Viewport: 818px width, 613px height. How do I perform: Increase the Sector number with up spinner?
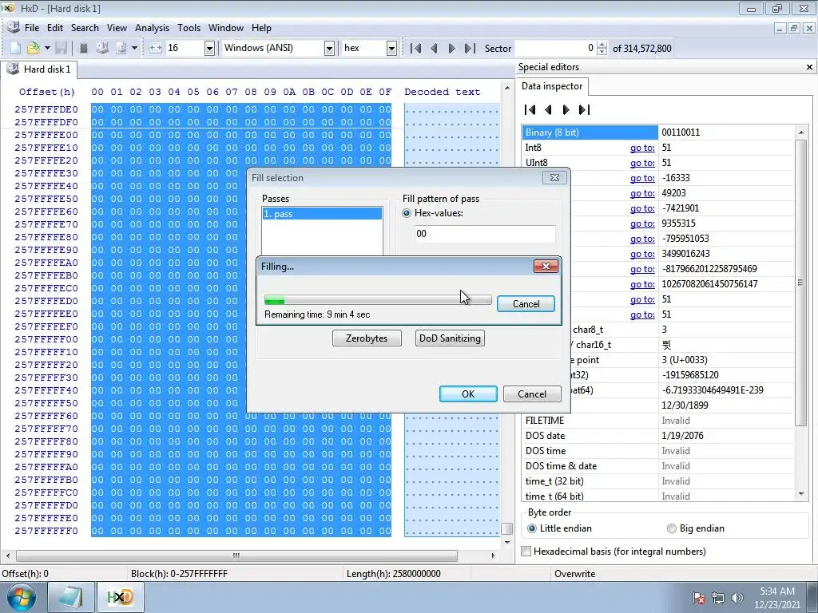[602, 45]
